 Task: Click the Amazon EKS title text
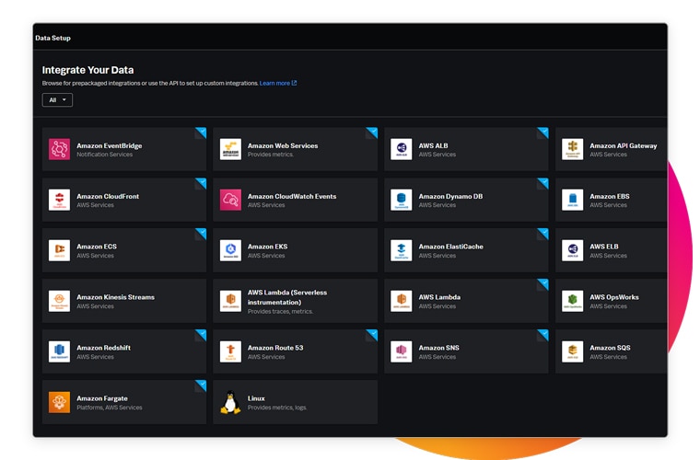(x=267, y=247)
